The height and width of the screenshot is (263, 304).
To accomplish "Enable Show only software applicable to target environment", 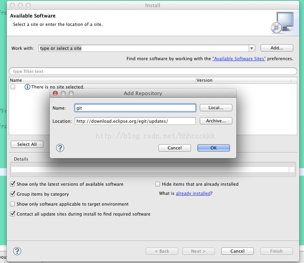I will pyautogui.click(x=12, y=204).
